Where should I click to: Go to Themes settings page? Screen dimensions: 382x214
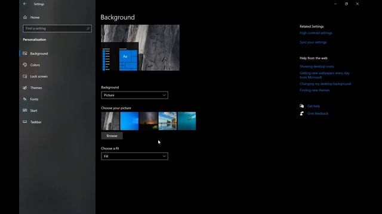[x=36, y=87]
